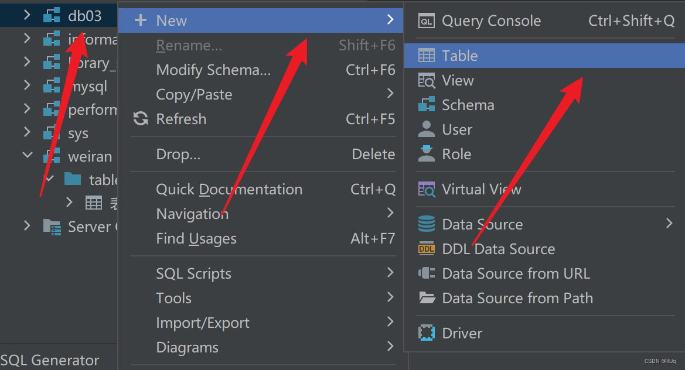Click the Schema icon in submenu
Viewport: 685px width, 370px height.
tap(426, 105)
